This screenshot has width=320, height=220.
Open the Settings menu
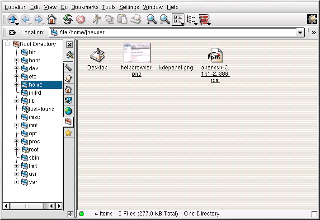[x=129, y=7]
